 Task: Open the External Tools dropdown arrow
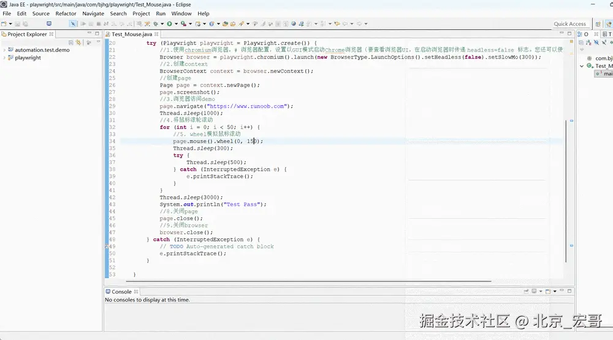click(191, 24)
